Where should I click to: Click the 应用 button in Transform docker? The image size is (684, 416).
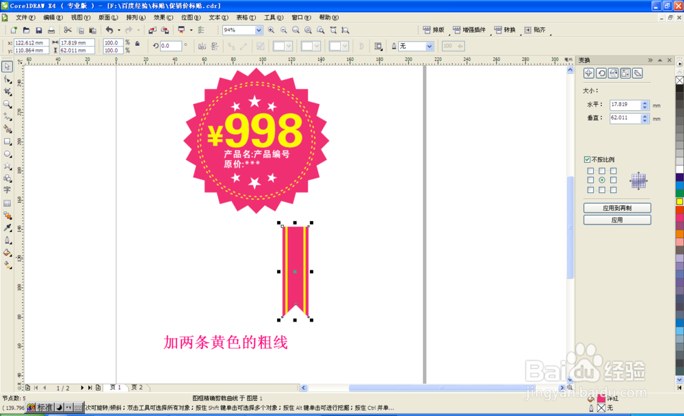point(616,220)
